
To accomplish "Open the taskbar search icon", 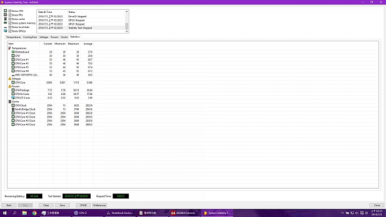I will 14,213.
